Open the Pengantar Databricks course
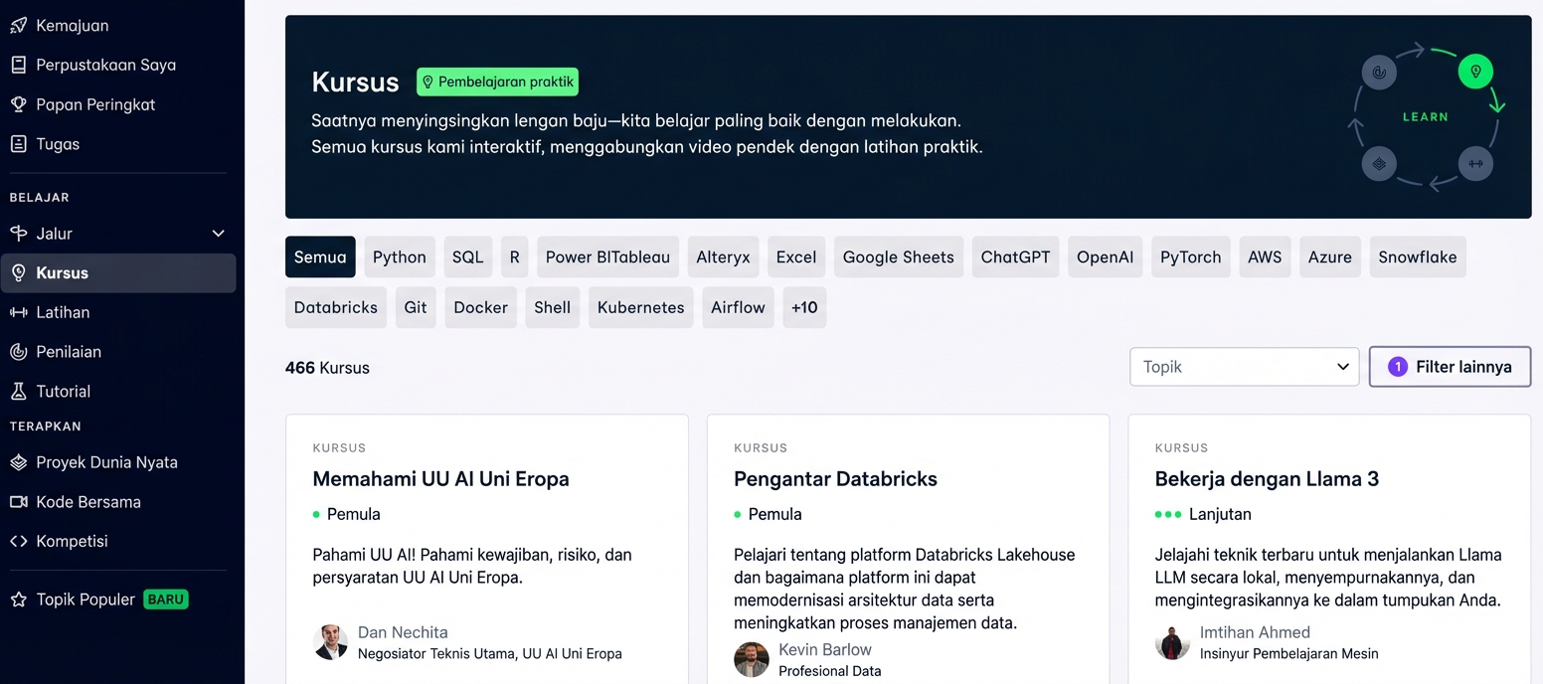1543x684 pixels. click(835, 478)
